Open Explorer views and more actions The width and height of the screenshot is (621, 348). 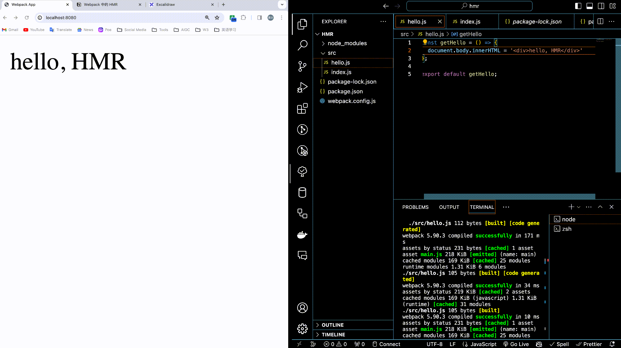point(383,21)
